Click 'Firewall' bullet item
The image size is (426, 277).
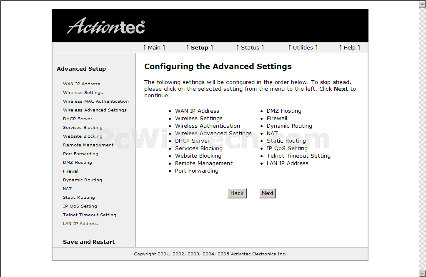click(x=277, y=119)
